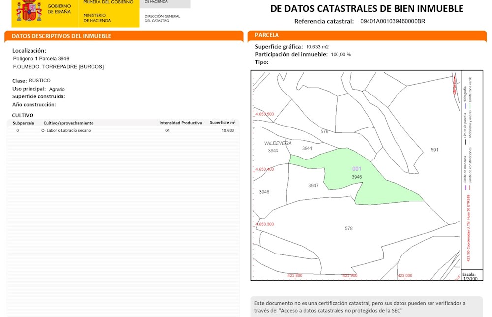Click the cadastral reference number 09401A001039460000BR

tap(393, 21)
